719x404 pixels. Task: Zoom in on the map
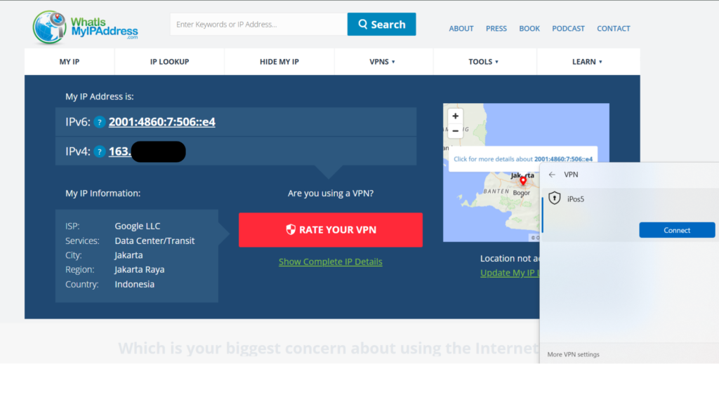pos(455,116)
